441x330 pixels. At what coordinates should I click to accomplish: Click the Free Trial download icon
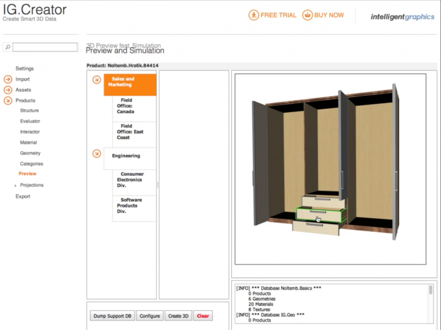[x=254, y=15]
